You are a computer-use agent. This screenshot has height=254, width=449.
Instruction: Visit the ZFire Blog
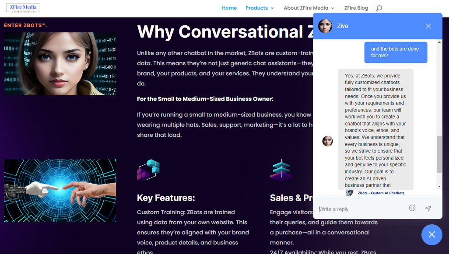[x=356, y=8]
